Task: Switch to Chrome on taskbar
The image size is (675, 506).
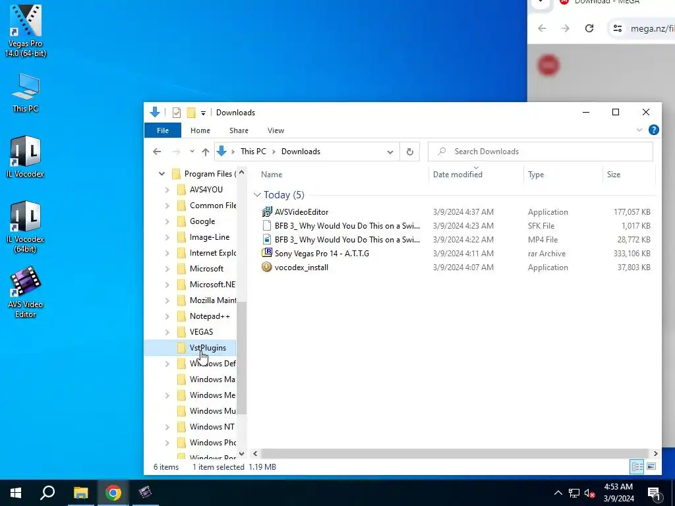Action: point(113,493)
